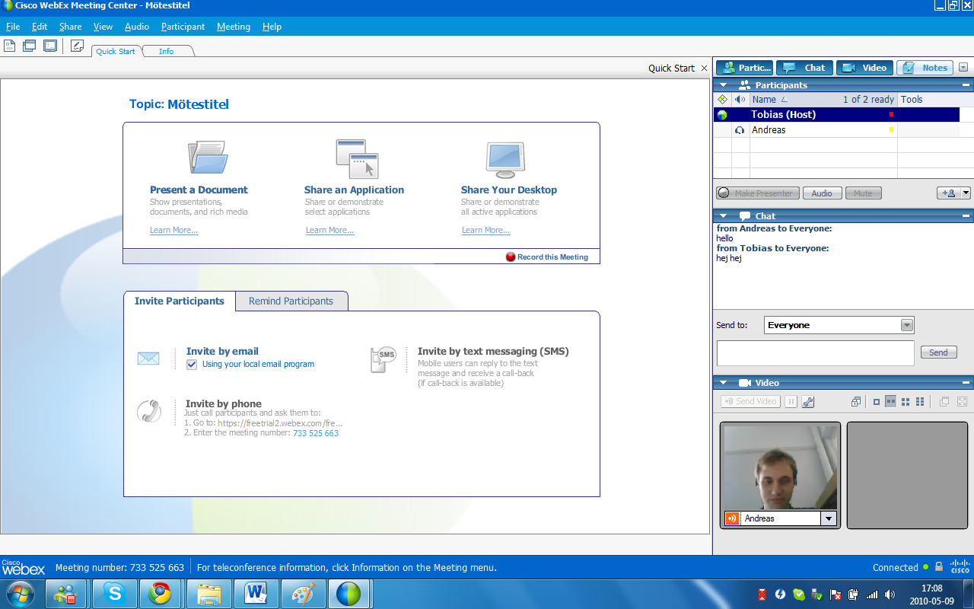Screen dimensions: 974x609
Task: Select two-thumbnail video layout
Action: [890, 402]
